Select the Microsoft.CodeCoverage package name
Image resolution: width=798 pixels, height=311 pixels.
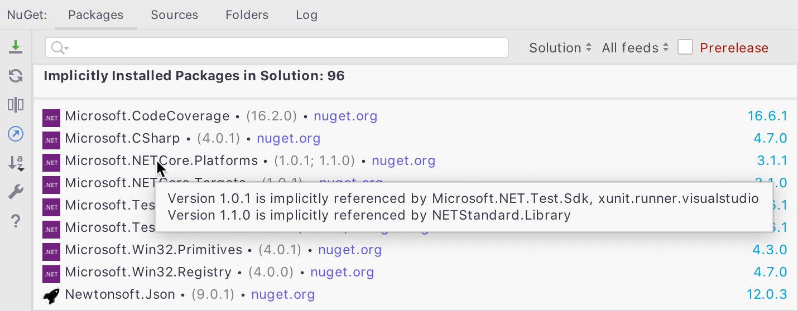(x=147, y=116)
